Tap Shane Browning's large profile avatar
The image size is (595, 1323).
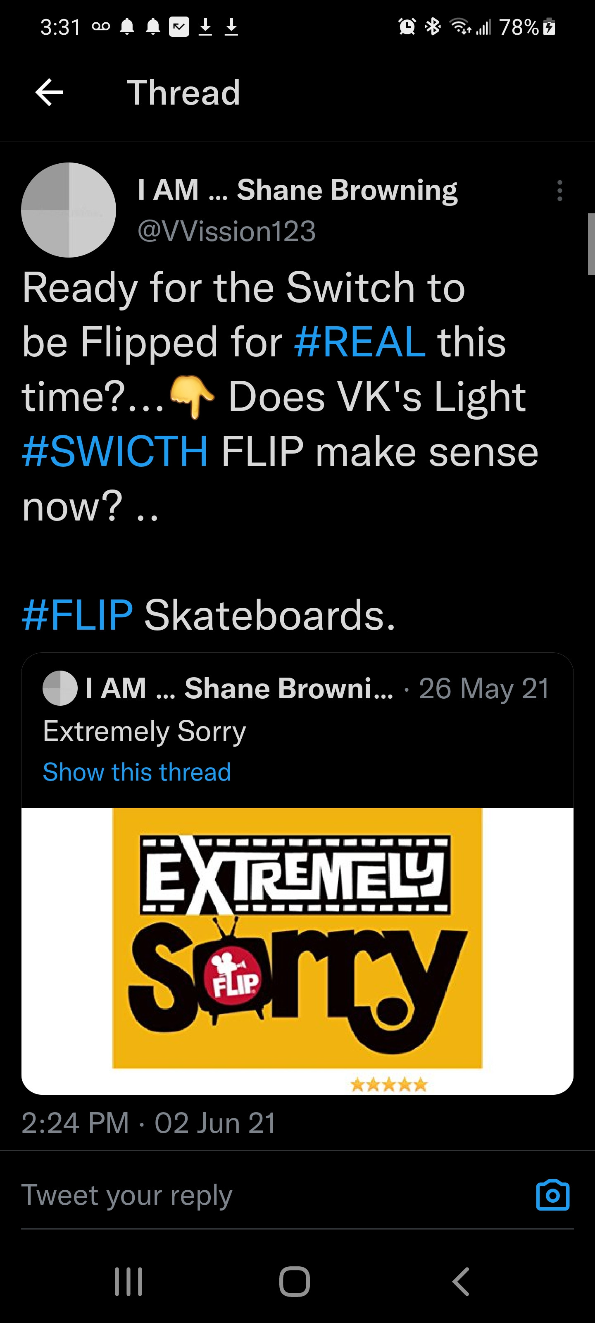point(69,210)
